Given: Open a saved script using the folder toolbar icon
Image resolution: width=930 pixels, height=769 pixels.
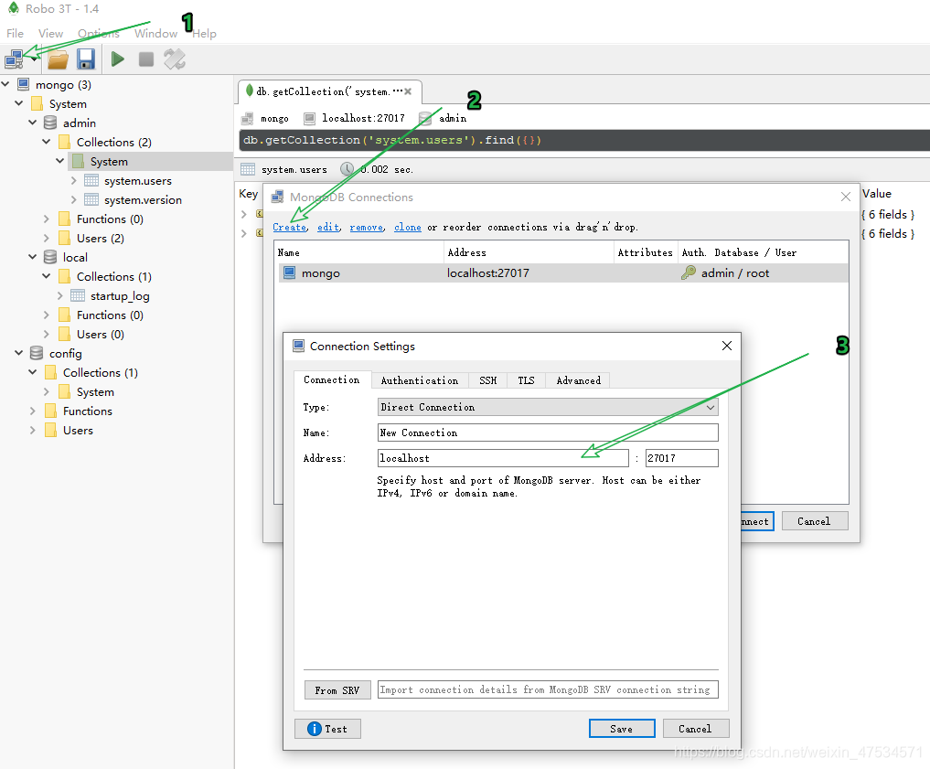Looking at the screenshot, I should click(58, 59).
